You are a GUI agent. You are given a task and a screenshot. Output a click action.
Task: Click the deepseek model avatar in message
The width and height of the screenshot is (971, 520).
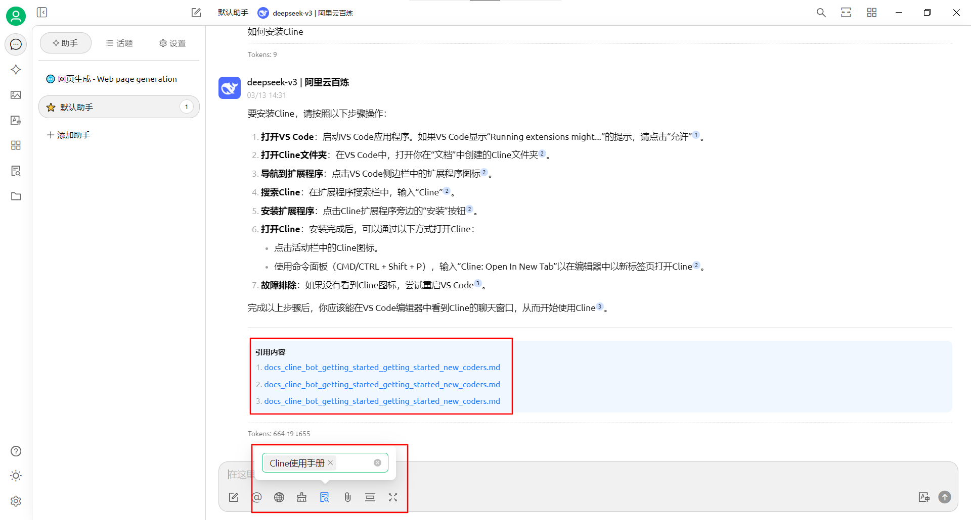230,88
